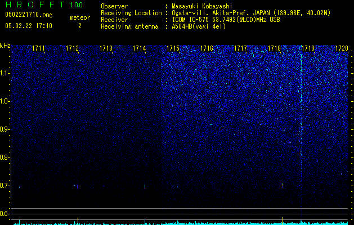This screenshot has width=354, height=225.
Task: Click the meteor echo near 1712
Action: click(78, 187)
